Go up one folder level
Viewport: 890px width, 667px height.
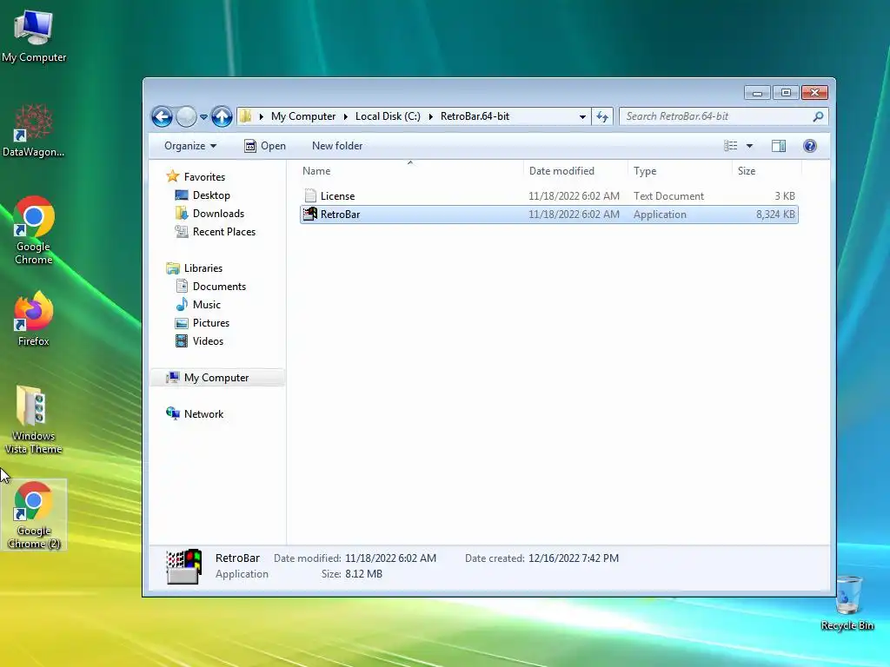pyautogui.click(x=222, y=117)
